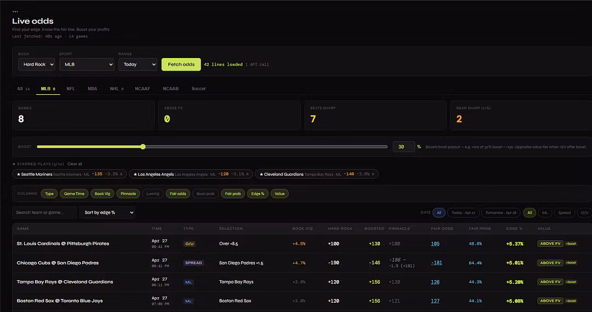Click +boost tag in Cardinals @ Pirates row
592x312 pixels.
571,244
